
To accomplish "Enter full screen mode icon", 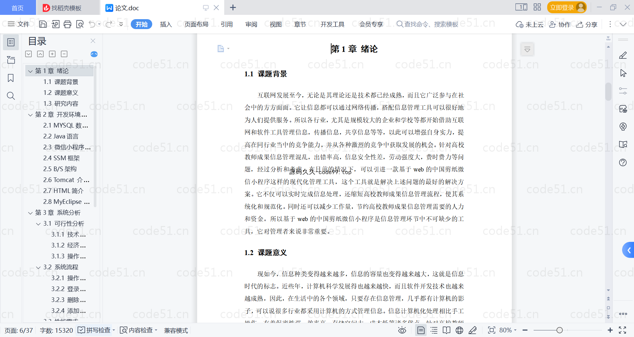I will coord(622,330).
